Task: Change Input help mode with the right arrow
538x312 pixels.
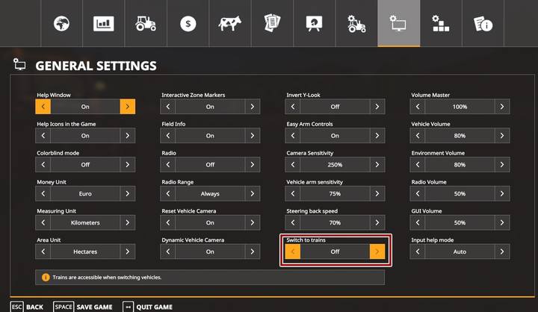Action: [502, 252]
